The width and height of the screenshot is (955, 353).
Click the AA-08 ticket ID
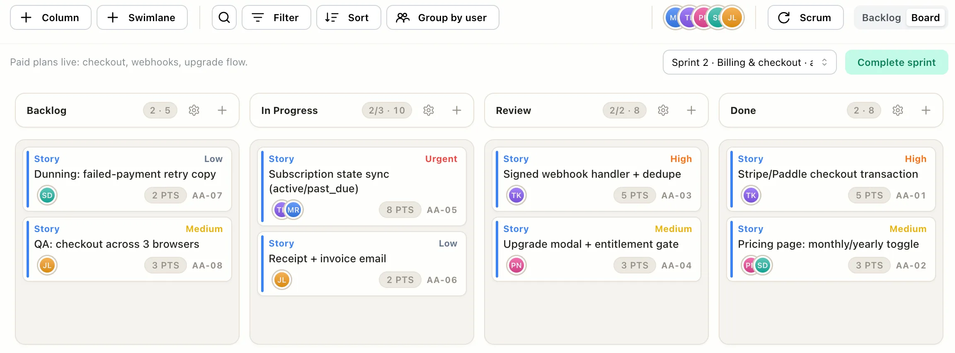207,265
